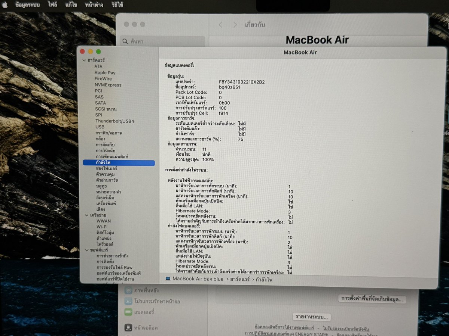This screenshot has height=336, width=449.
Task: Select หน่วยความจำ in the sidebar
Action: pos(109,192)
